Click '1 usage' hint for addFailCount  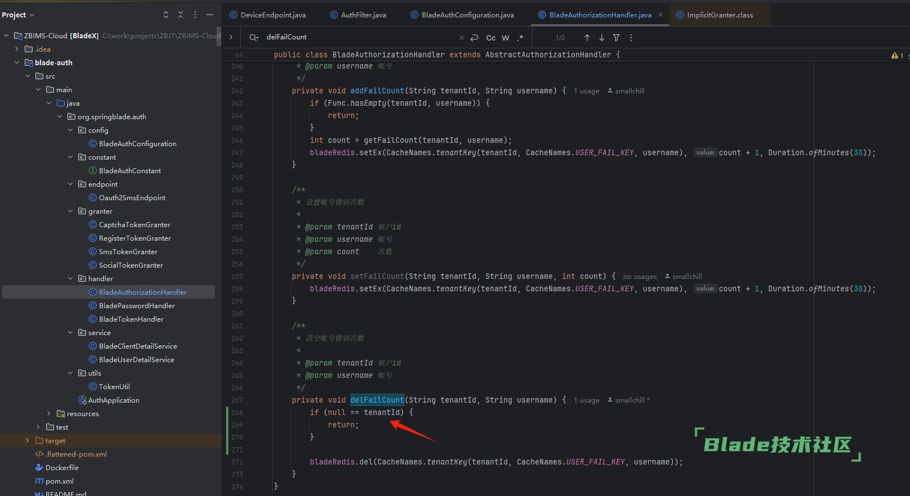click(x=587, y=91)
